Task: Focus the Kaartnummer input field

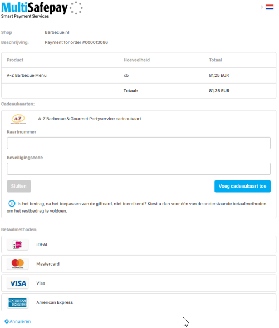Action: click(139, 143)
